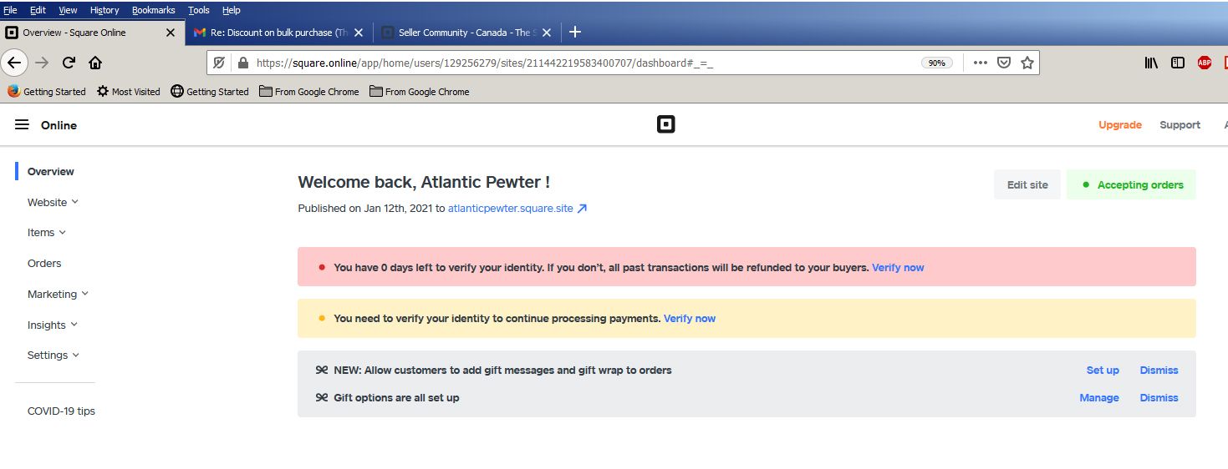This screenshot has width=1228, height=469.
Task: Open page actions three-dot menu
Action: click(x=981, y=63)
